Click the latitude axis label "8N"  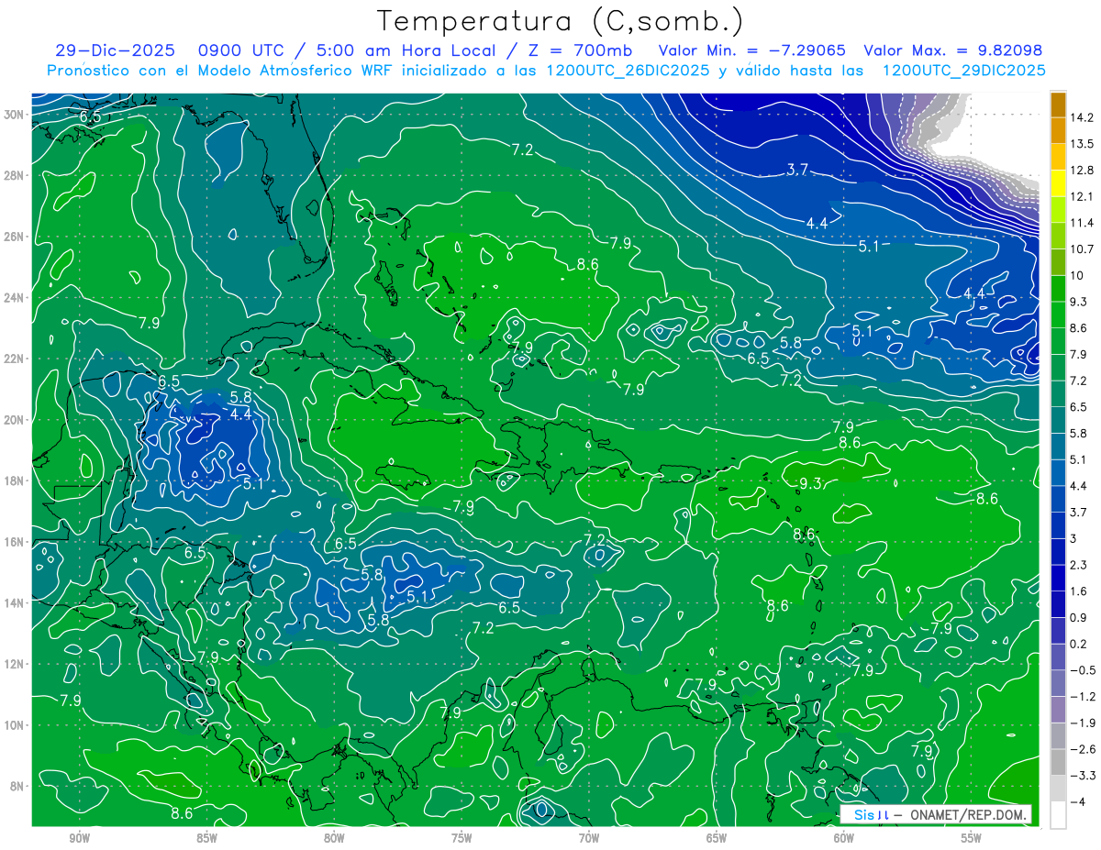18,786
